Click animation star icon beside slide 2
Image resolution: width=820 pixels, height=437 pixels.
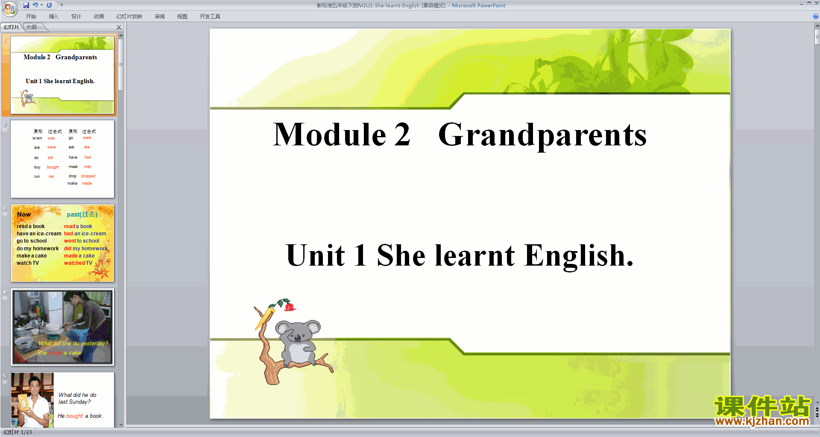tap(5, 130)
